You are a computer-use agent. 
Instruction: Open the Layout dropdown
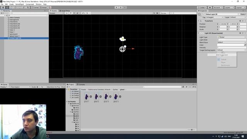(240, 7)
